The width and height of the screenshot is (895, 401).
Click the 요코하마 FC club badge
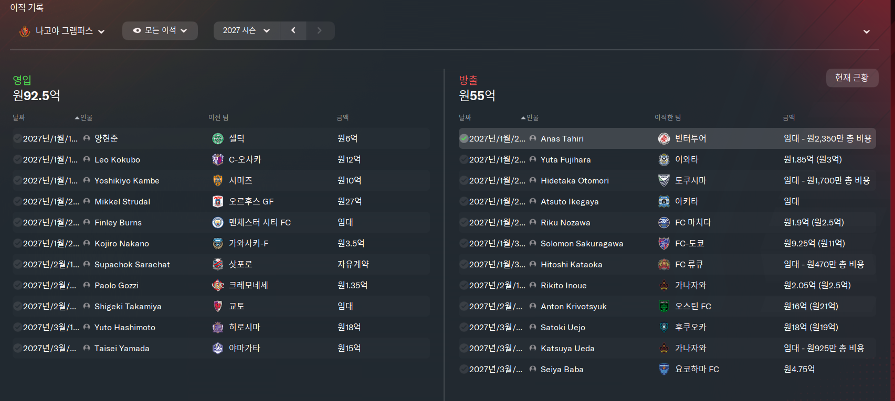664,369
